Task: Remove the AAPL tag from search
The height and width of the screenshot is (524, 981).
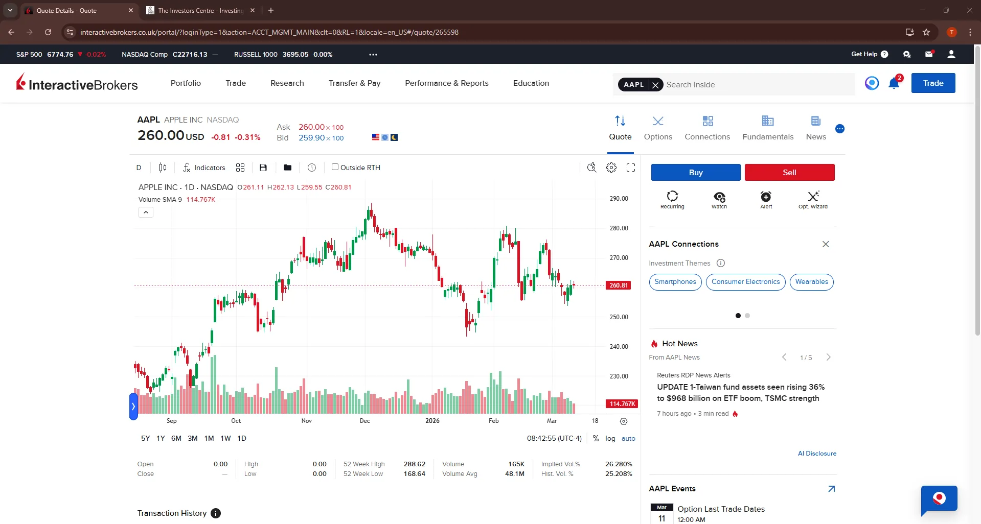Action: pyautogui.click(x=655, y=85)
